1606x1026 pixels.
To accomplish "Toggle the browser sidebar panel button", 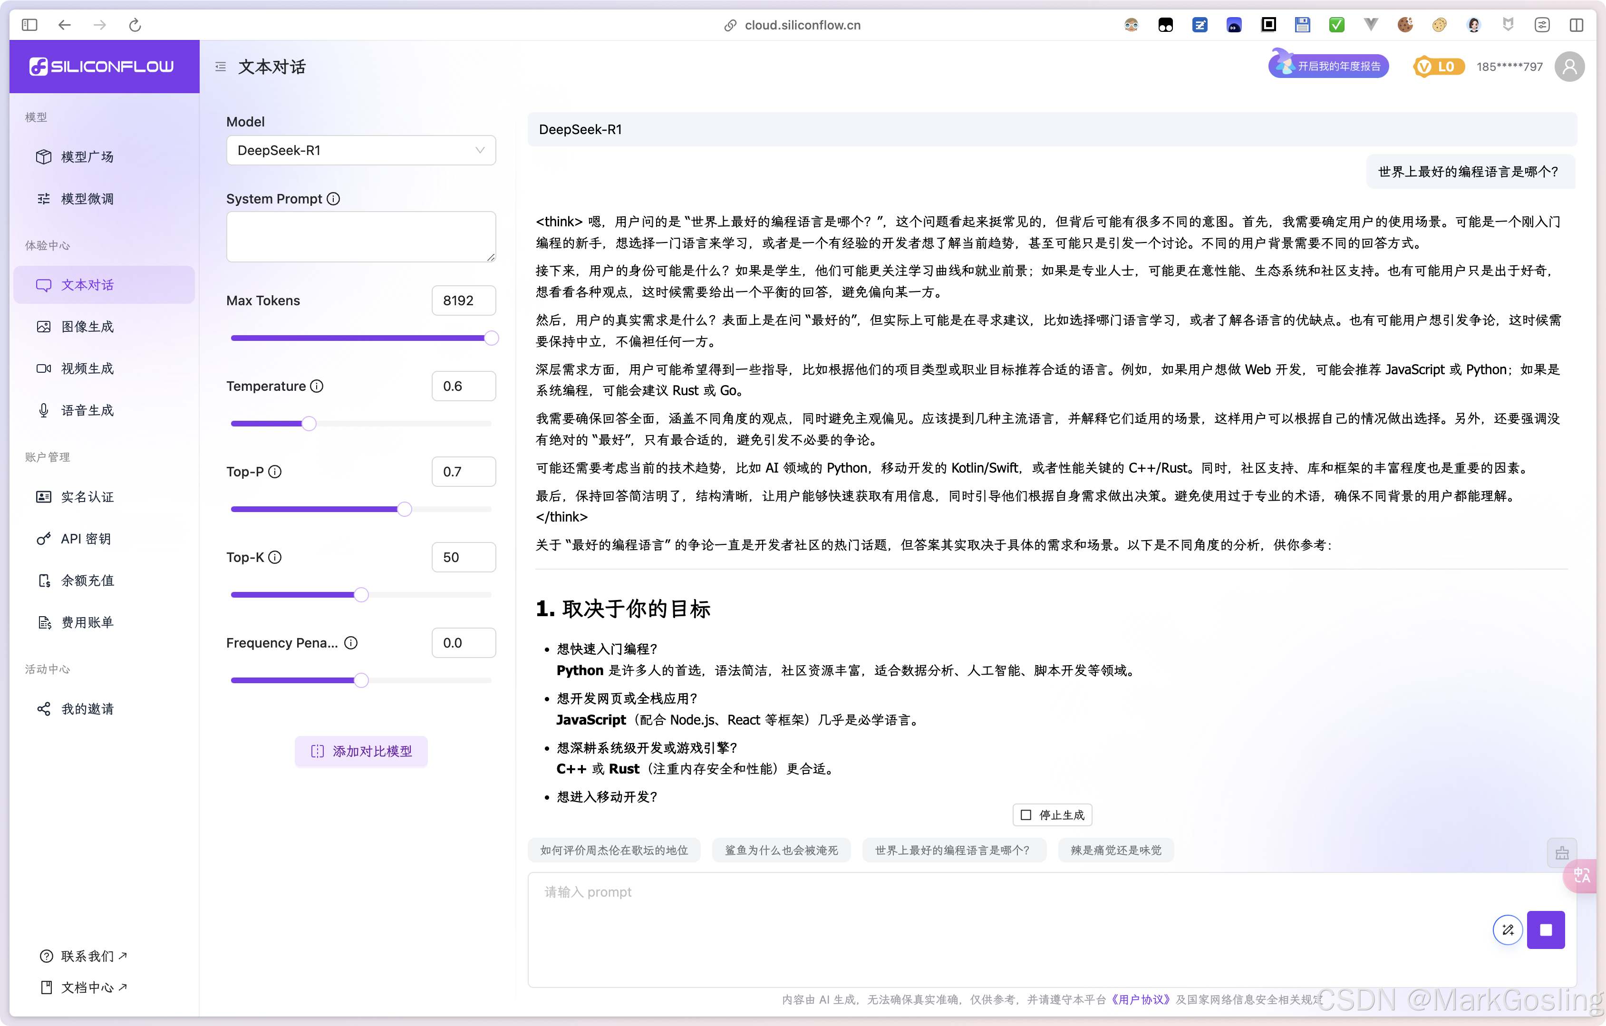I will (x=29, y=25).
